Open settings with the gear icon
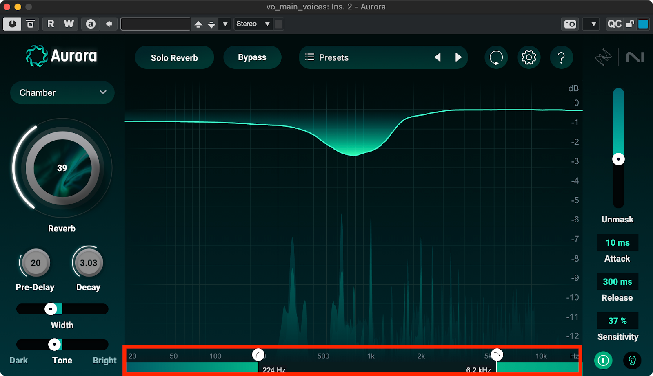Image resolution: width=653 pixels, height=376 pixels. tap(529, 57)
